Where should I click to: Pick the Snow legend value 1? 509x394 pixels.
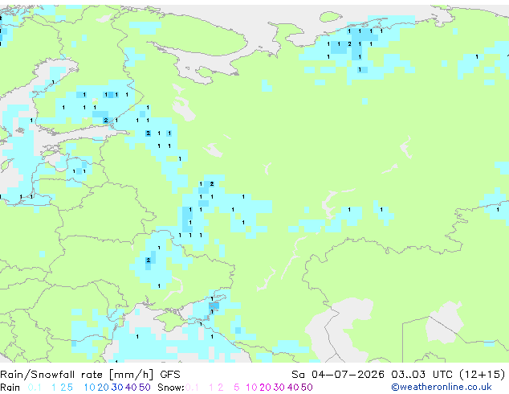(211, 388)
